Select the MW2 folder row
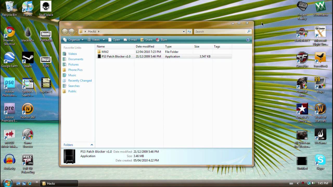Viewport: 333px width, 187px height. pyautogui.click(x=164, y=52)
